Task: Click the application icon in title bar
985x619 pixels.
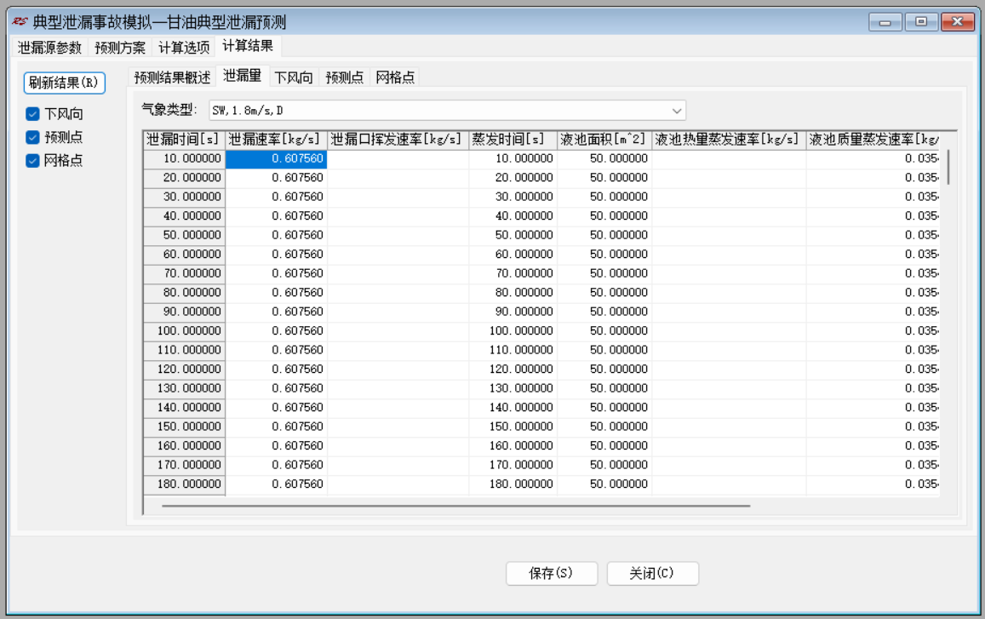Action: pyautogui.click(x=20, y=22)
